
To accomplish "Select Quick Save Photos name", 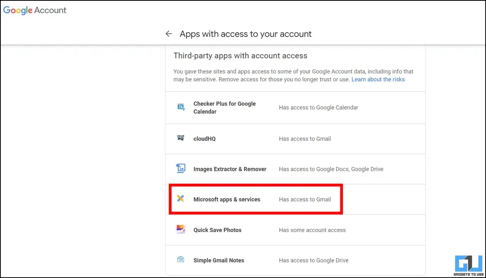I will click(217, 230).
